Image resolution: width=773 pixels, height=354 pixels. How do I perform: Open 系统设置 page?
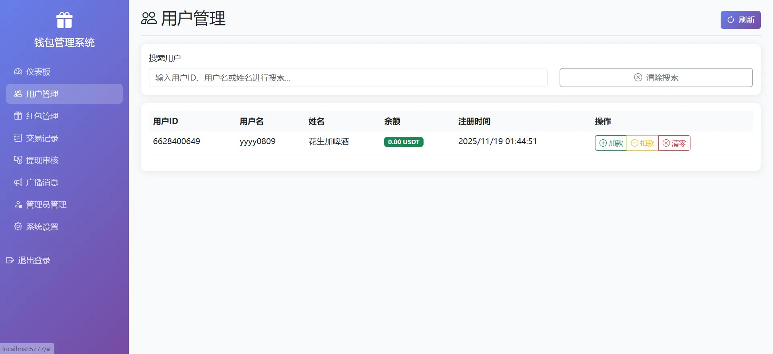click(64, 227)
